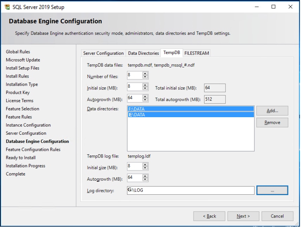Open the FILESTREAM tab
The image size is (301, 227).
197,53
